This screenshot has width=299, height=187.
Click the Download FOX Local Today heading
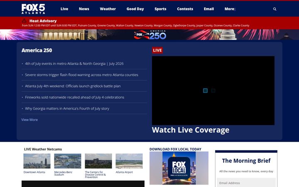175,149
